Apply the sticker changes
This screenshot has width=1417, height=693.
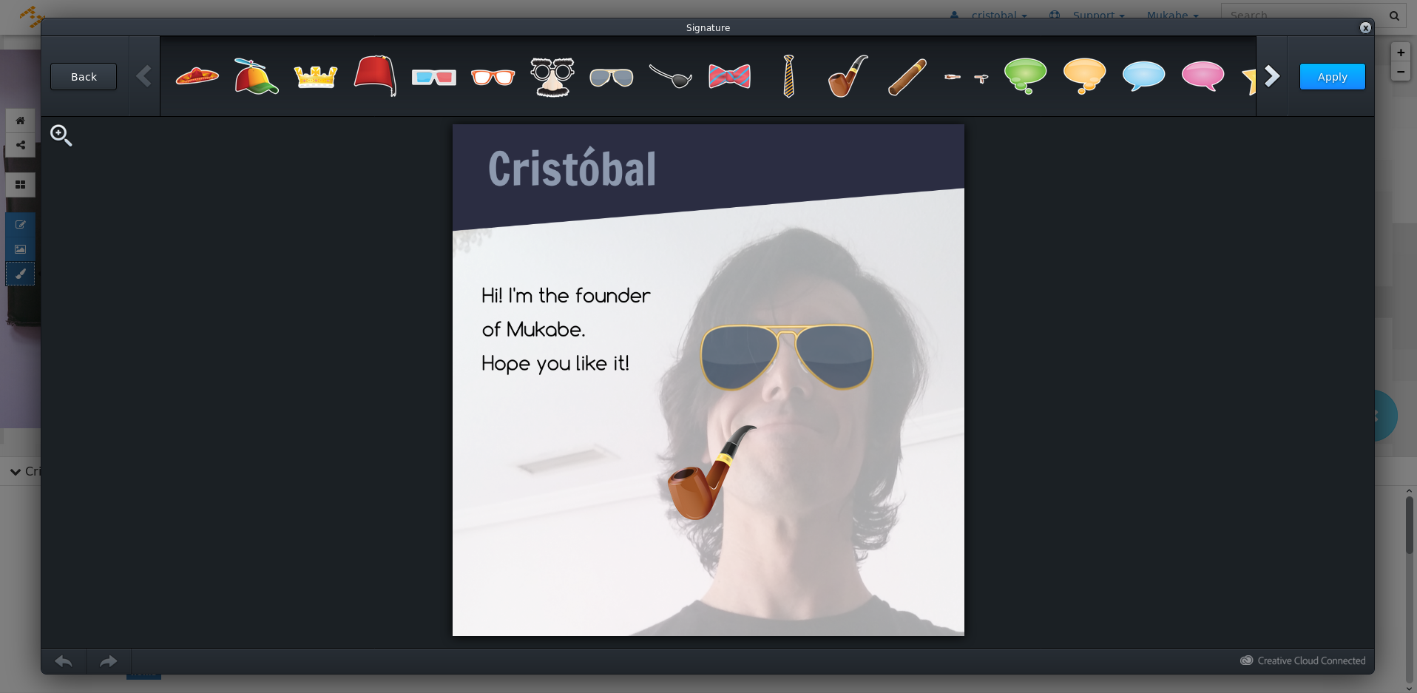pos(1333,77)
